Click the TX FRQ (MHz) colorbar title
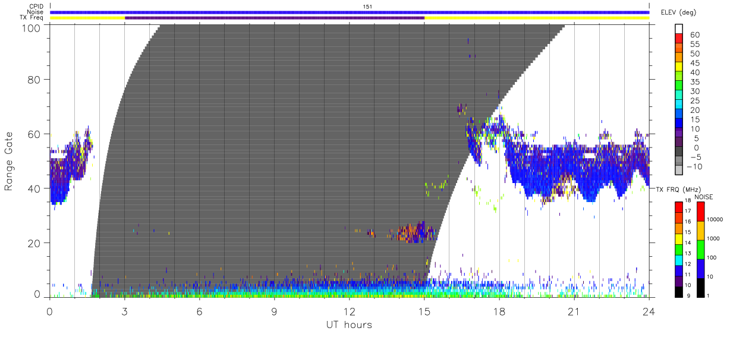730x337 pixels. pyautogui.click(x=678, y=189)
